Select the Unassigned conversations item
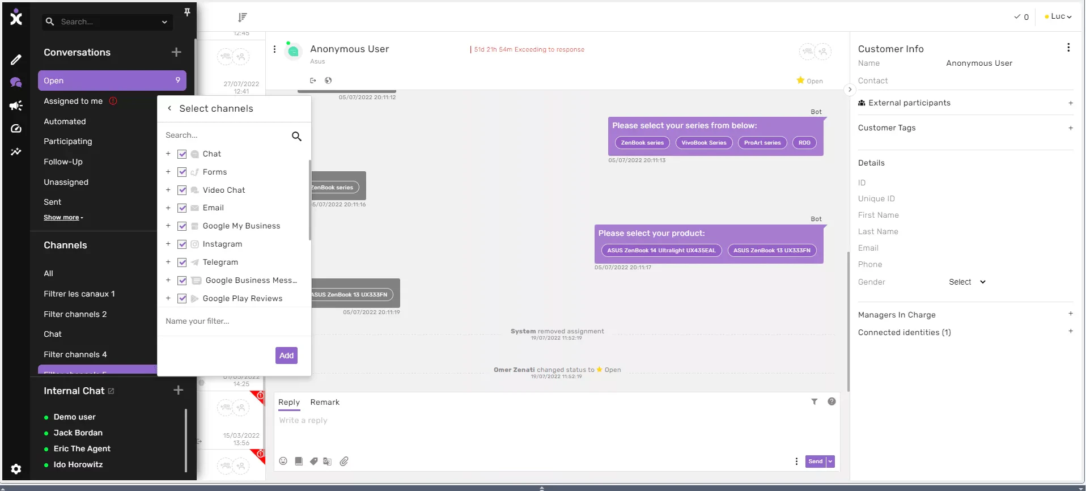Image resolution: width=1086 pixels, height=491 pixels. (x=66, y=182)
